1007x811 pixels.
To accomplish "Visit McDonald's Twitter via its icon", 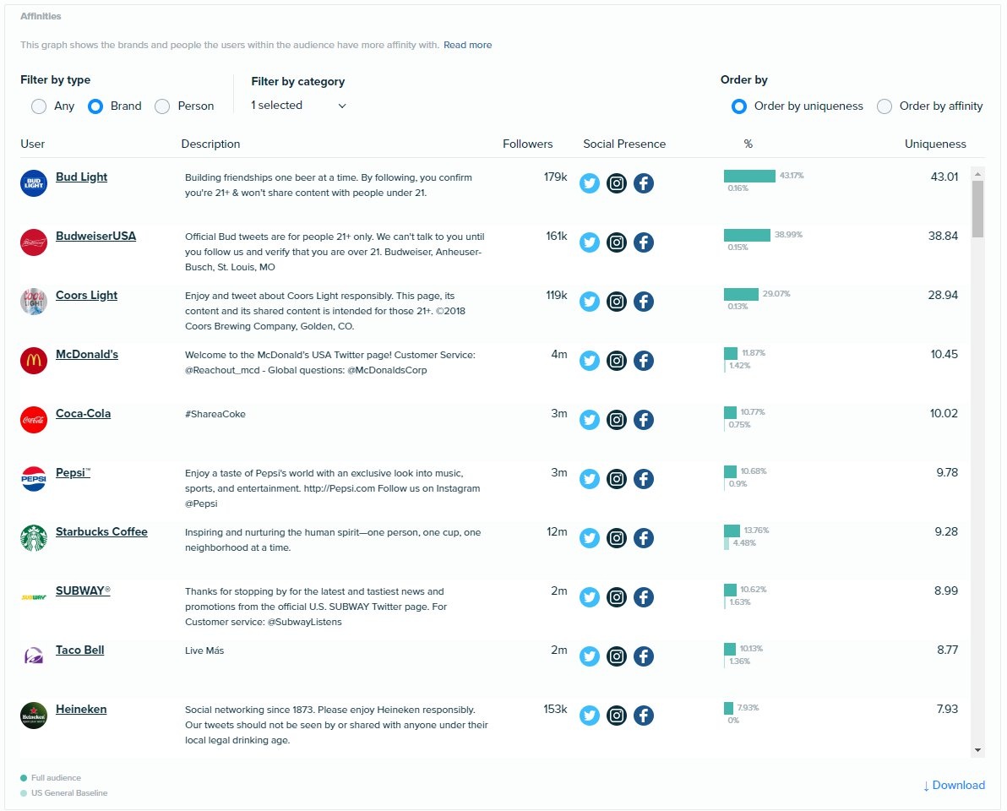I will [x=589, y=360].
